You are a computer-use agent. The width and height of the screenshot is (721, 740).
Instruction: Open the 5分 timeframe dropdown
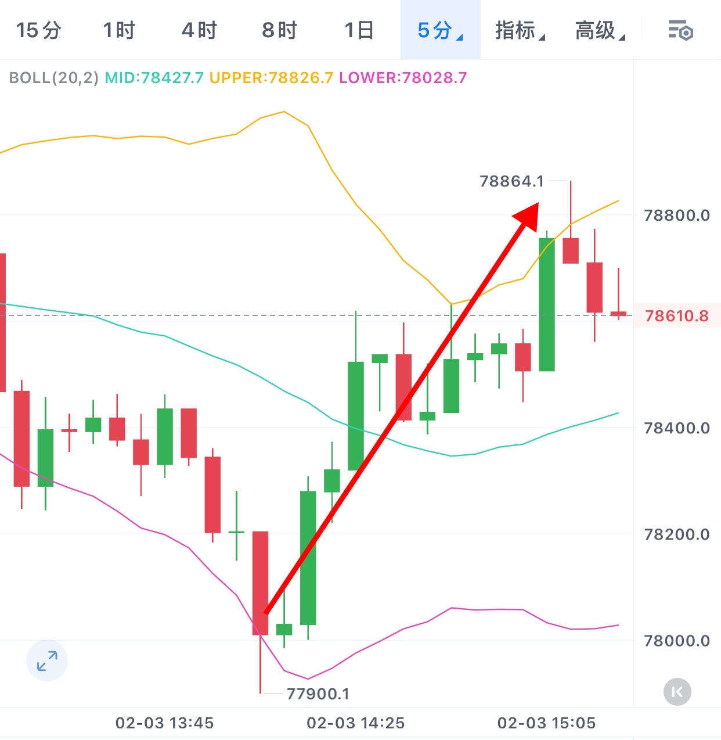(439, 30)
